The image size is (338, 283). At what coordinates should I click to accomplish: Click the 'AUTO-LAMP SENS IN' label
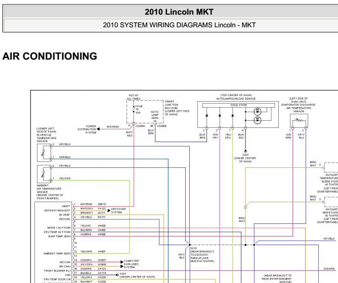coord(155,117)
